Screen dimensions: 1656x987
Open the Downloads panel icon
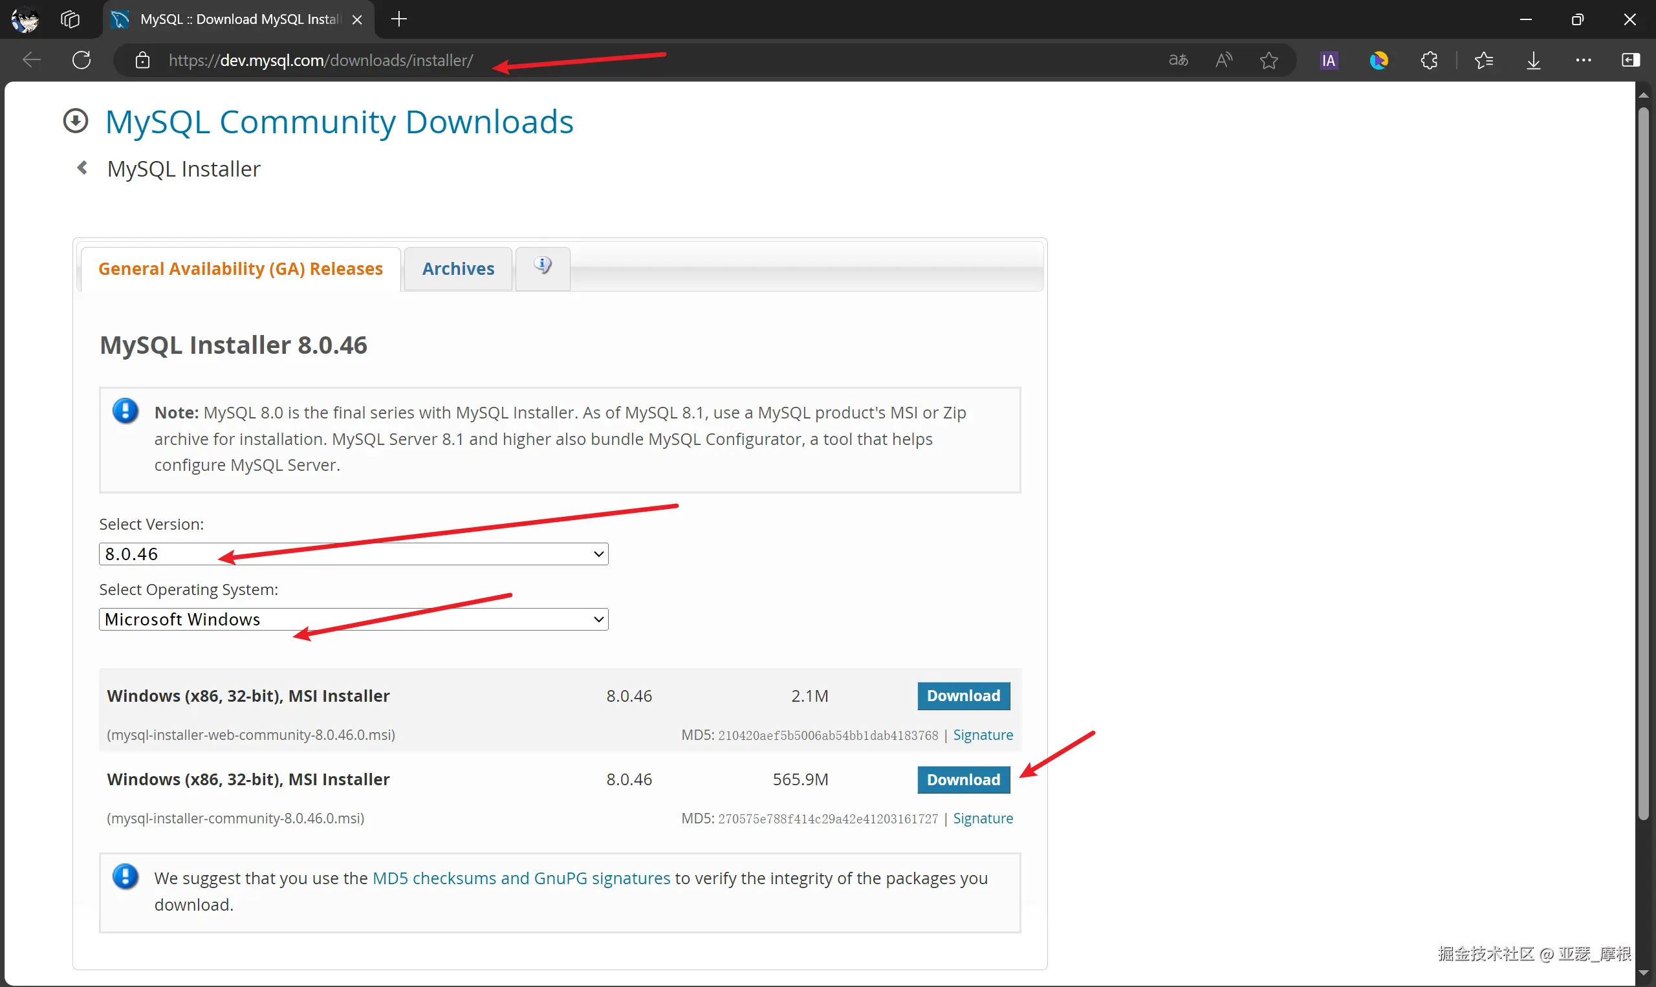1534,61
